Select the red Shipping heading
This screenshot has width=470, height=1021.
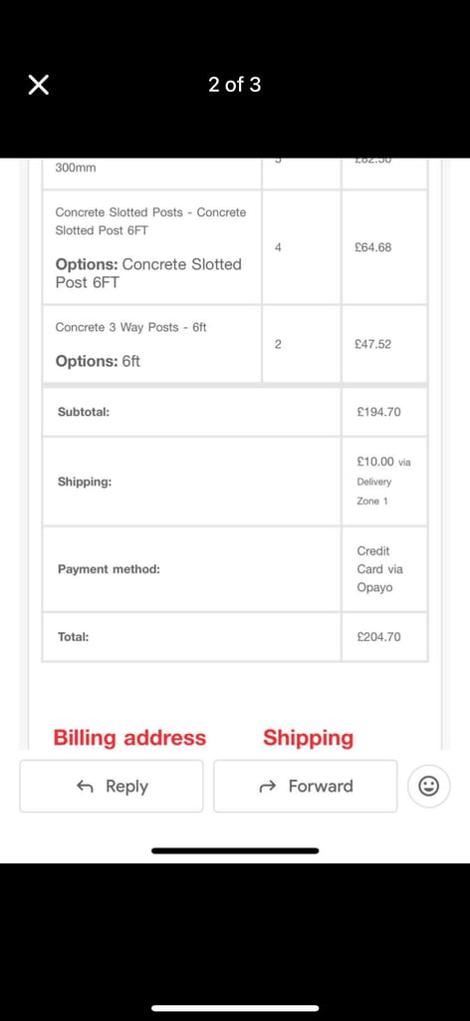click(308, 739)
